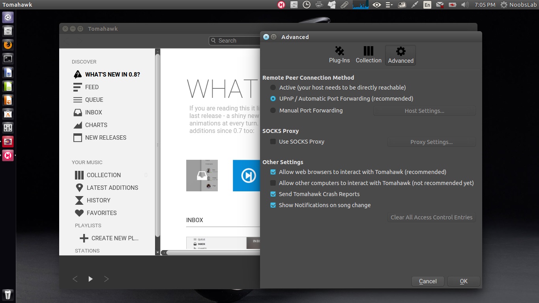Open Tomahawk icon in the launcher
The height and width of the screenshot is (303, 539).
click(8, 155)
